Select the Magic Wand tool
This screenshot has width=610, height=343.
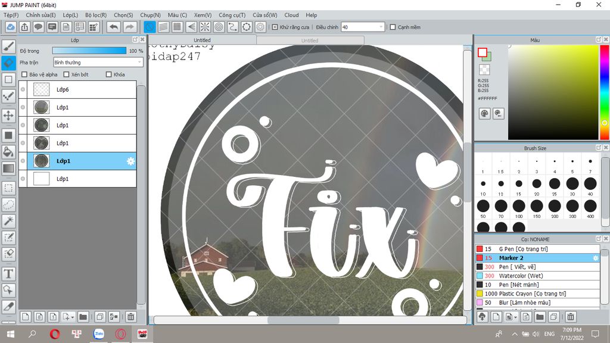[8, 221]
